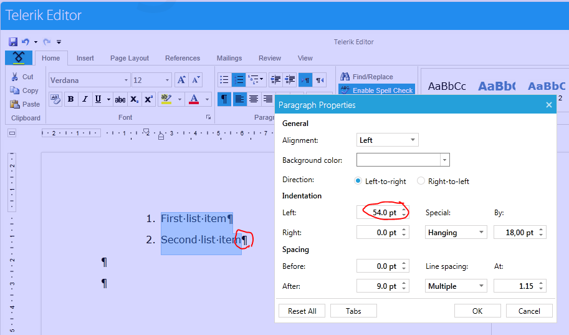Image resolution: width=569 pixels, height=335 pixels.
Task: Click the Save icon in quick access toolbar
Action: [13, 42]
